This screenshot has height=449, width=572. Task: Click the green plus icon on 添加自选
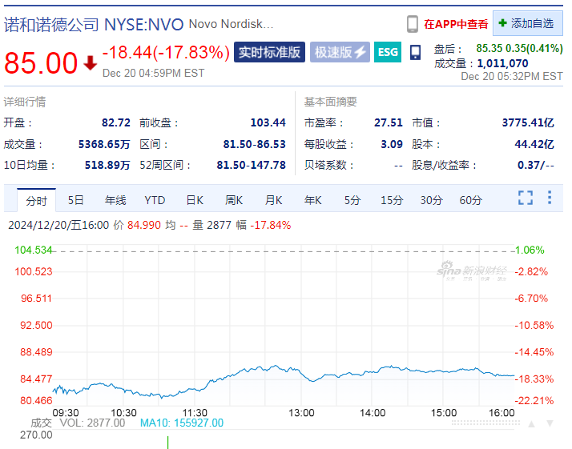click(502, 23)
